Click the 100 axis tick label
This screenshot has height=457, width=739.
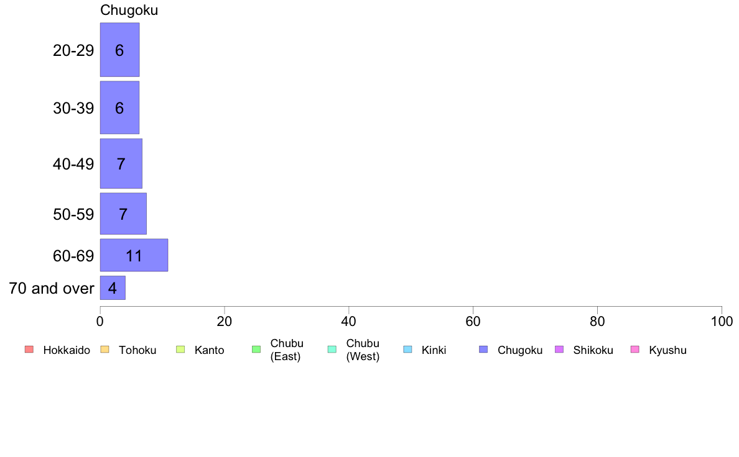(x=722, y=322)
